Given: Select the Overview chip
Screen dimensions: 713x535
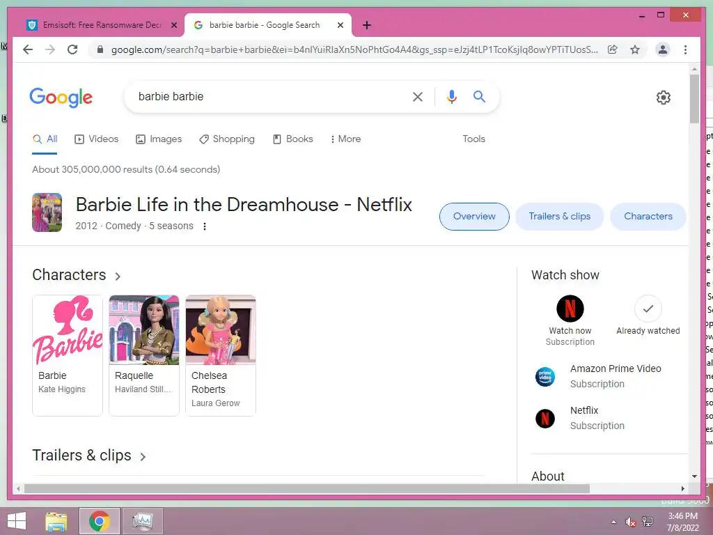Looking at the screenshot, I should tap(474, 217).
